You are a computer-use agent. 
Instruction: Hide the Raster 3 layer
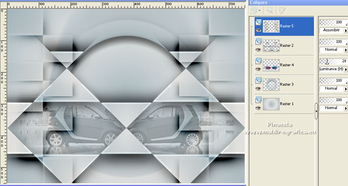click(258, 88)
